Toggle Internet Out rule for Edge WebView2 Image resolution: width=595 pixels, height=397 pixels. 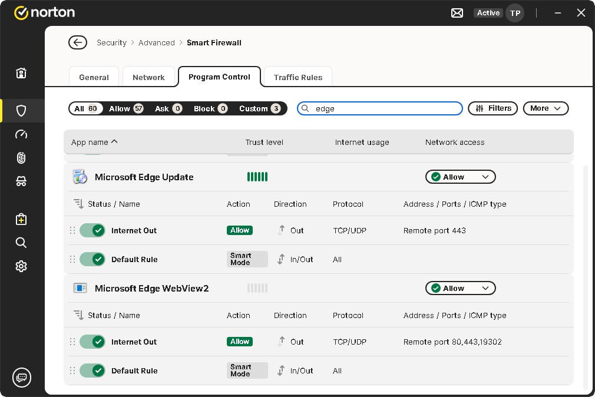point(92,342)
